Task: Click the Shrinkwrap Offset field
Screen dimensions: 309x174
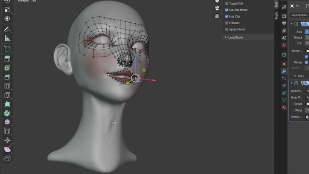Action: tap(307, 110)
